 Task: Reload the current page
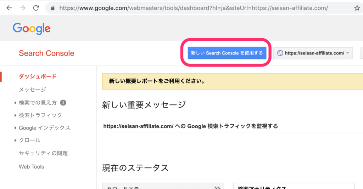tap(36, 8)
